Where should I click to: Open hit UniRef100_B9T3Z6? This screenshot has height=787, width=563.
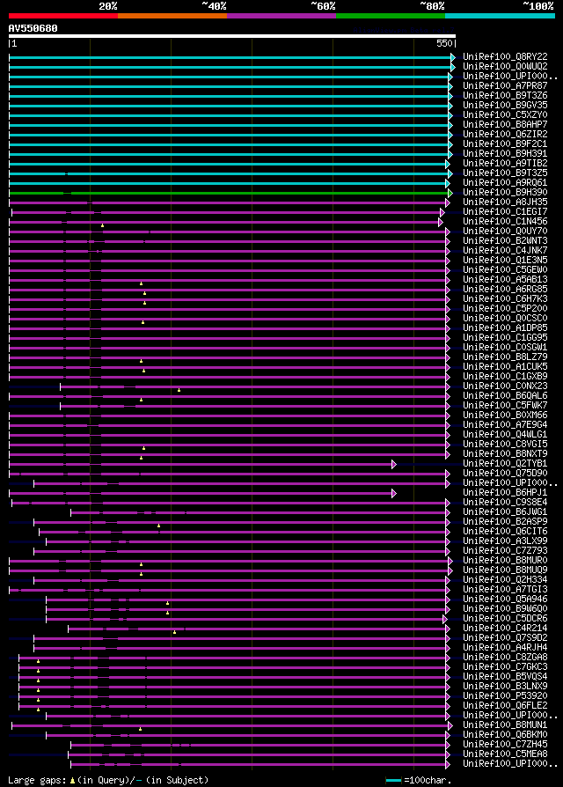pyautogui.click(x=505, y=95)
